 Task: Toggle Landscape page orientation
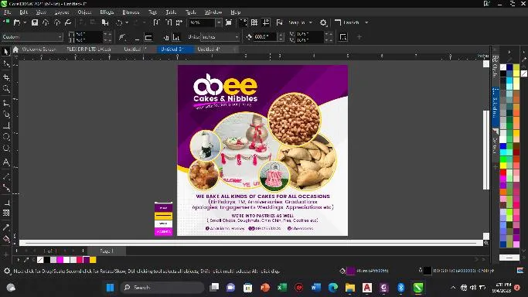[148, 37]
